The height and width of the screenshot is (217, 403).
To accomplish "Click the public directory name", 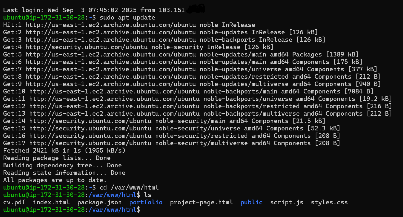I will [x=252, y=202].
